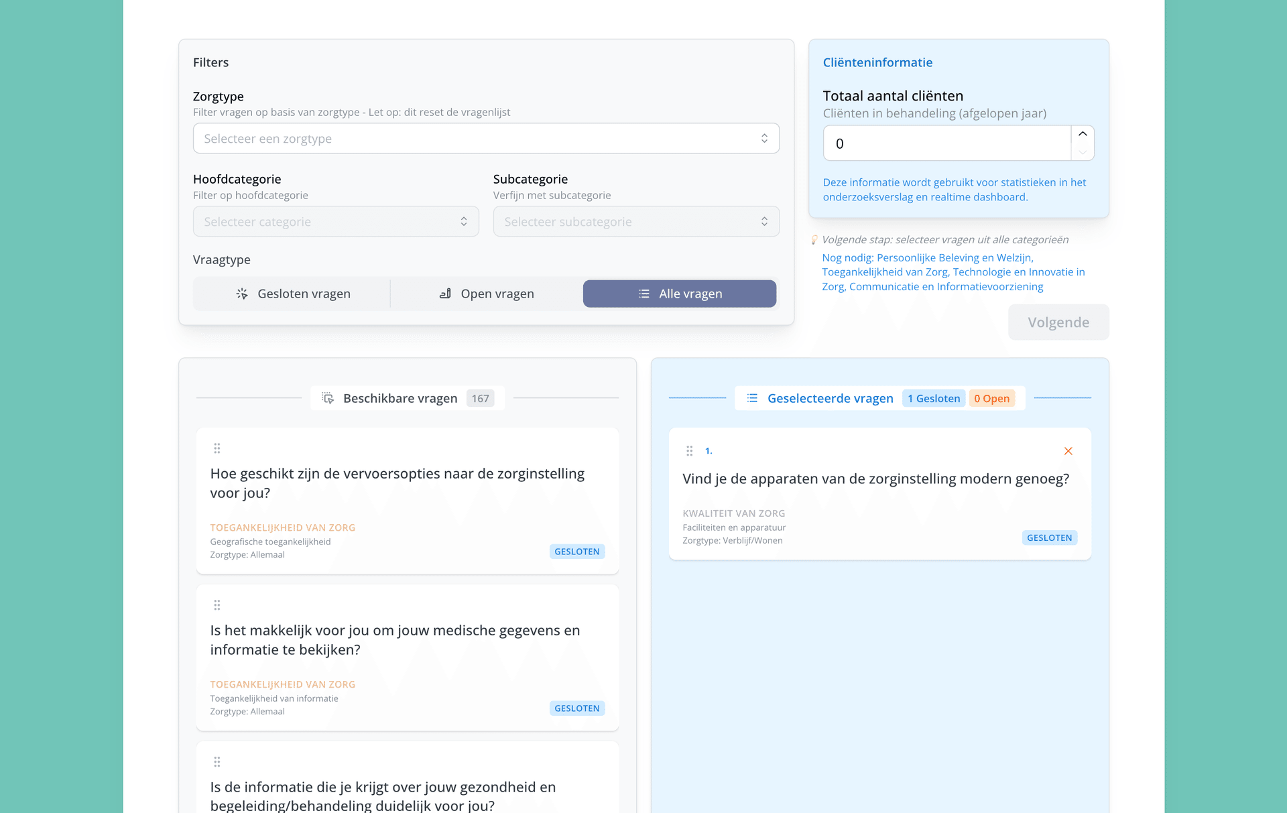Grab the drag handle of the vervoersopties question
The image size is (1287, 813).
(217, 448)
